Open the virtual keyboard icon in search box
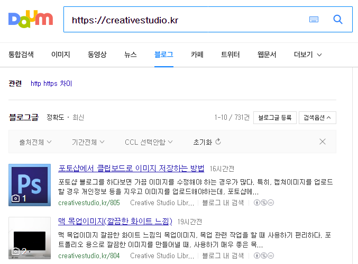The height and width of the screenshot is (264, 358). tap(314, 20)
